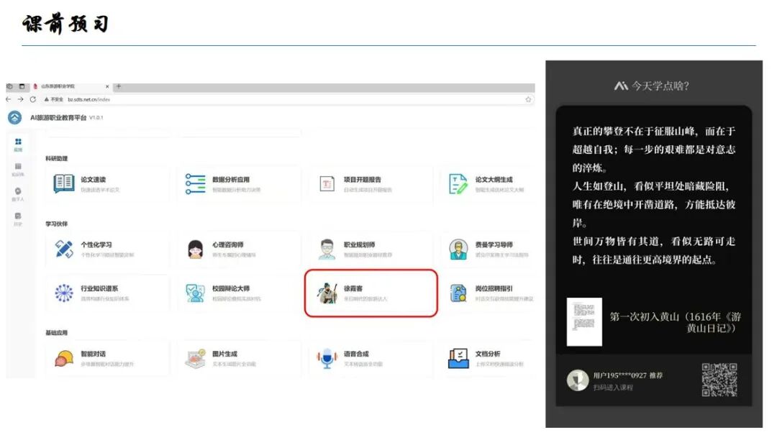This screenshot has width=777, height=435.
Task: Click the 基础应用 section heading
Action: 57,333
